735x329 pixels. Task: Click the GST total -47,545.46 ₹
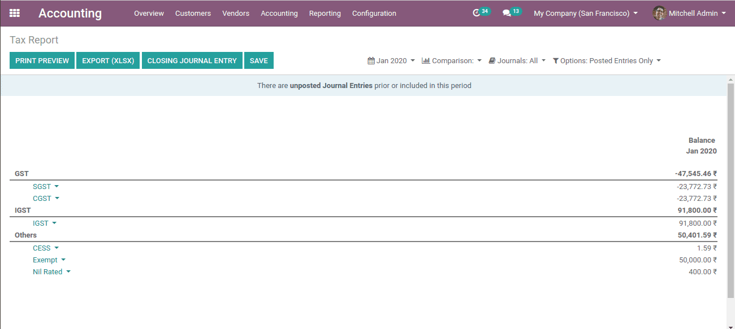click(695, 174)
